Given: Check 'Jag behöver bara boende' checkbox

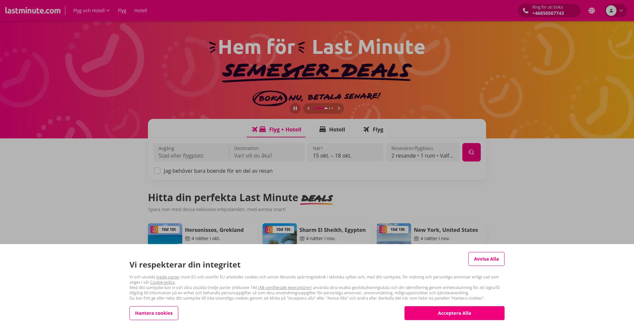Looking at the screenshot, I should tap(157, 171).
